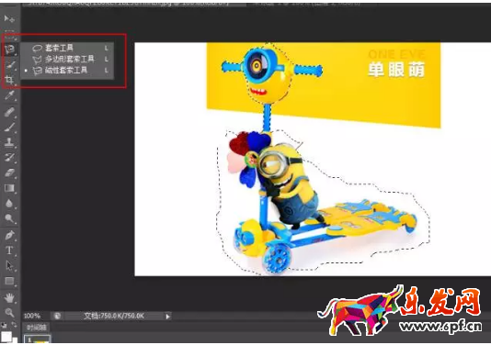The image size is (491, 345).
Task: Select the Gradient tool
Action: pyautogui.click(x=9, y=188)
